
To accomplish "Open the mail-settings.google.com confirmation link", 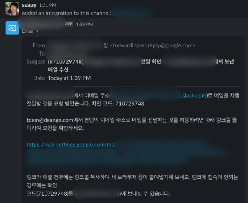I will (71, 145).
